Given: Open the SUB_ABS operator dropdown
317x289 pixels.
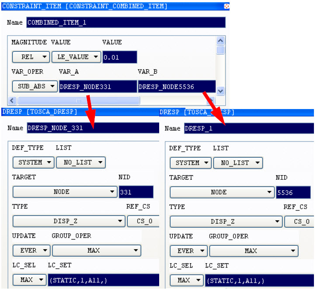Looking at the screenshot, I should 35,86.
